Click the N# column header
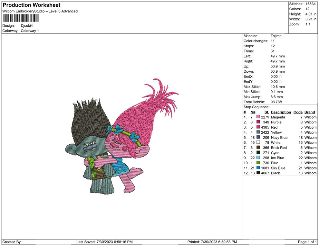This screenshot has width=319, height=245. coord(253,112)
